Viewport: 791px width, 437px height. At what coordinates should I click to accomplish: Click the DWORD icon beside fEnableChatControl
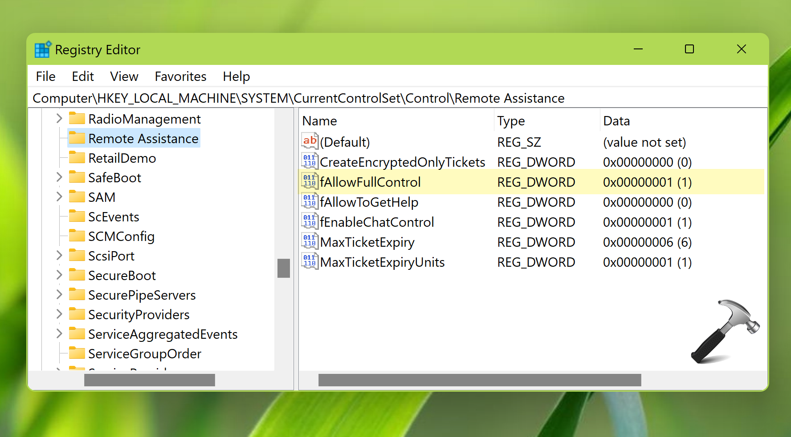(310, 222)
